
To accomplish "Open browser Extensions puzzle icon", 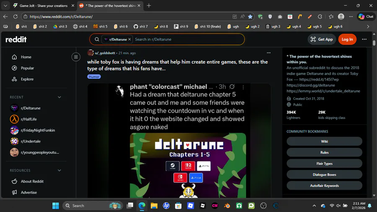I will click(320, 17).
